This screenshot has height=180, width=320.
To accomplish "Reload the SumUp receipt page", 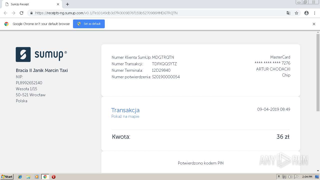I will pos(21,13).
